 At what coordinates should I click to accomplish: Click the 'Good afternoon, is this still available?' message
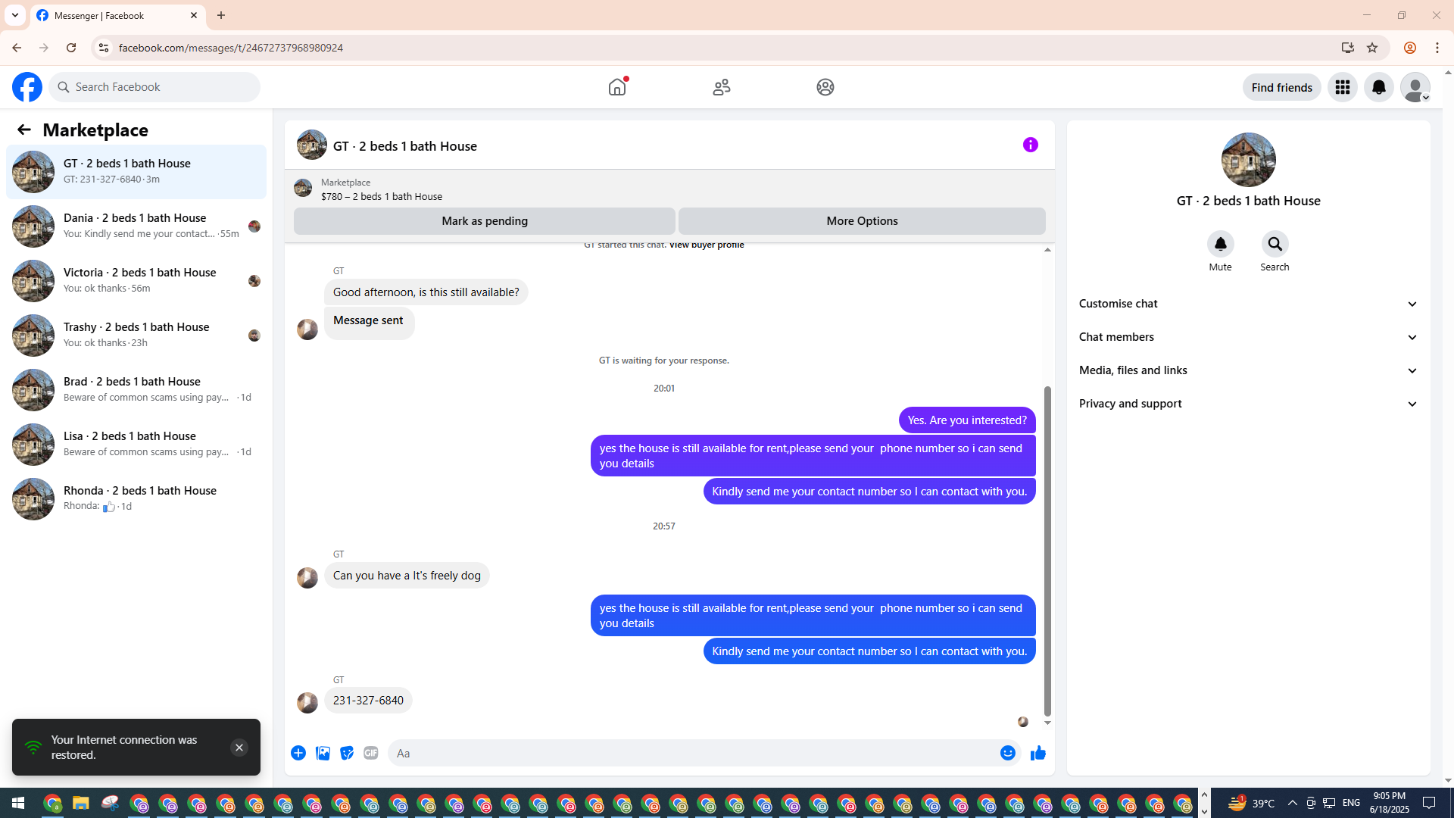(426, 292)
